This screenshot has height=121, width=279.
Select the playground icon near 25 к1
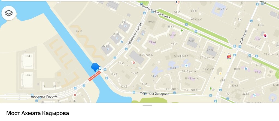point(122,42)
